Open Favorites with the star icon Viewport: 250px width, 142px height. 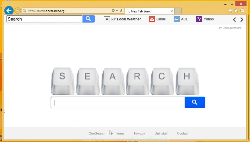[236, 11]
